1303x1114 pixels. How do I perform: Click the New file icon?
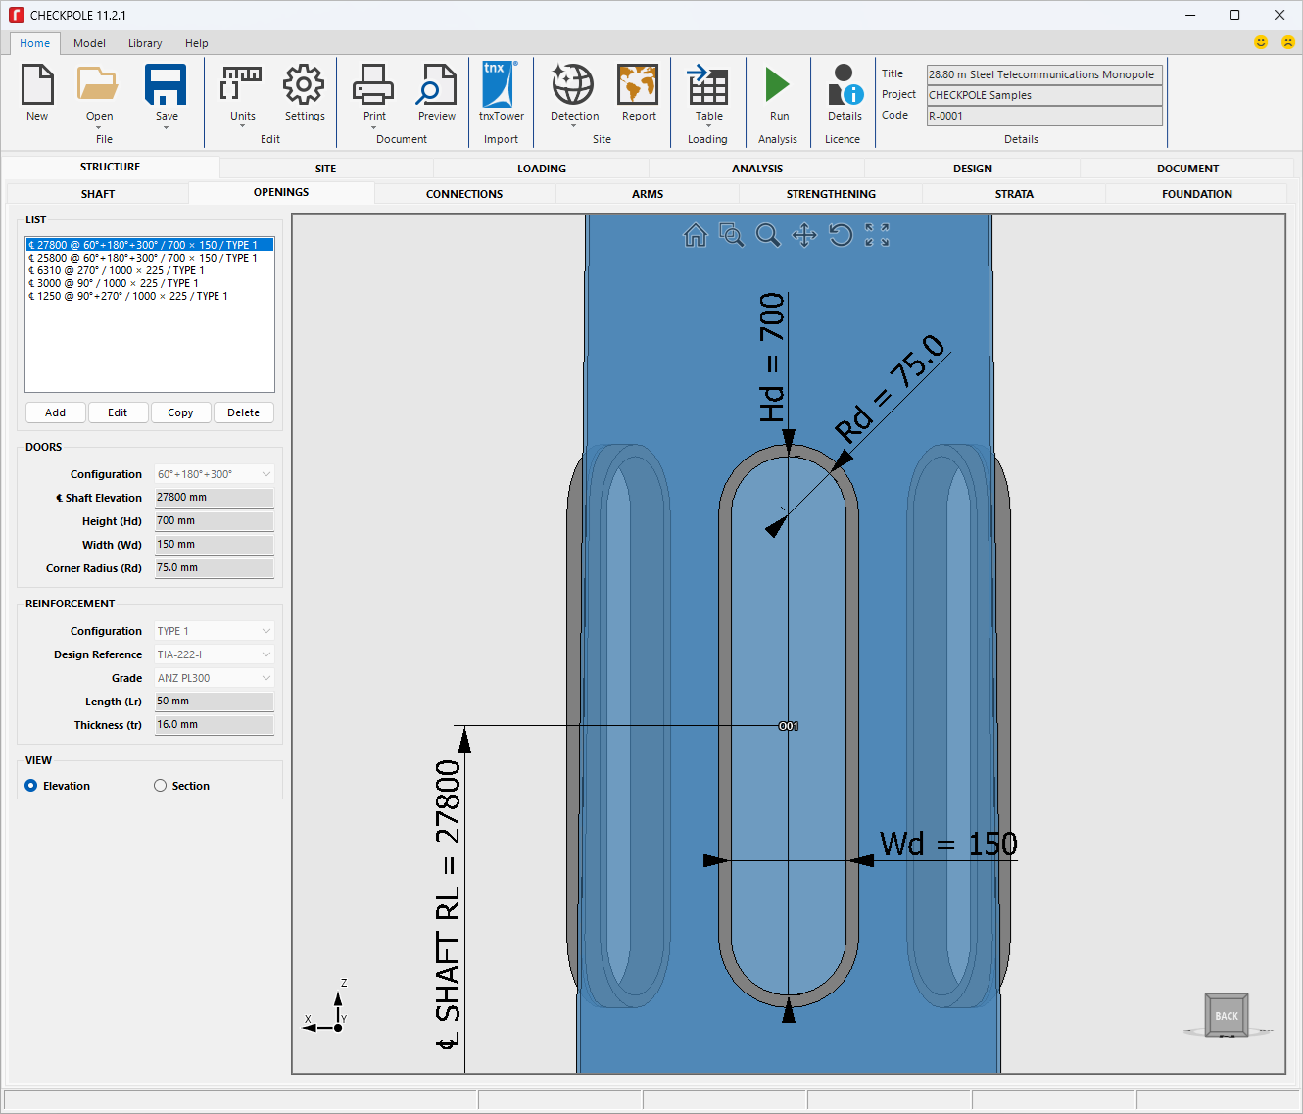(x=37, y=84)
